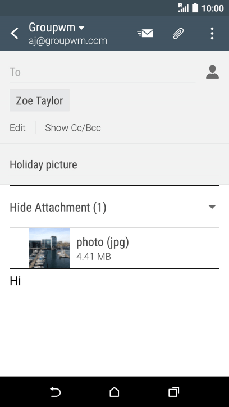229x407 pixels.
Task: Attach a file using paperclip icon
Action: [178, 34]
